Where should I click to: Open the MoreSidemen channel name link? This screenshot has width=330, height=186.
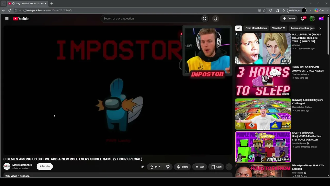tap(21, 165)
